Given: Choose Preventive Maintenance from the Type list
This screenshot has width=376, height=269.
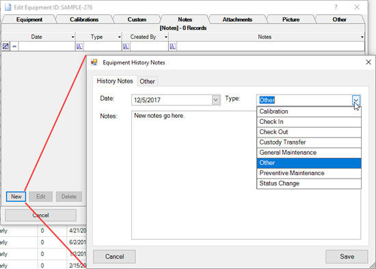Looking at the screenshot, I should [x=309, y=173].
